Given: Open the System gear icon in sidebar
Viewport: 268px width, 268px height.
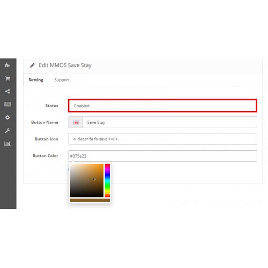Looking at the screenshot, I should pos(8,117).
